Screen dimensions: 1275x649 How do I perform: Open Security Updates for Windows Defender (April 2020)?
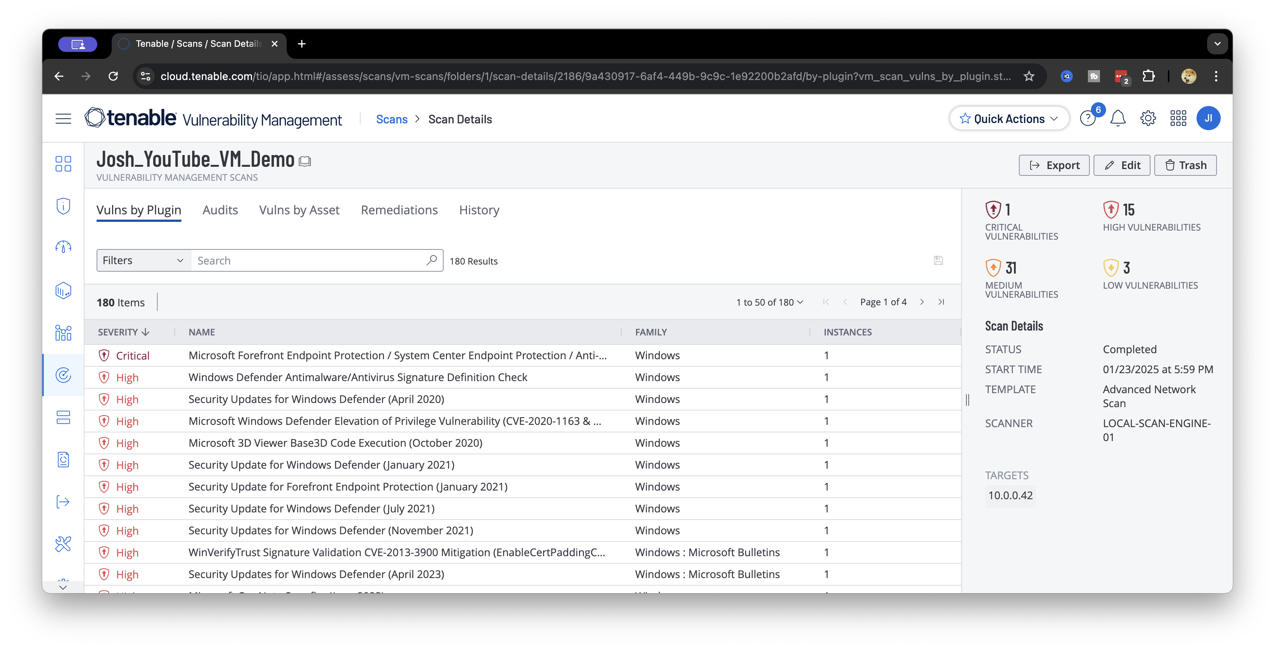click(x=523, y=399)
